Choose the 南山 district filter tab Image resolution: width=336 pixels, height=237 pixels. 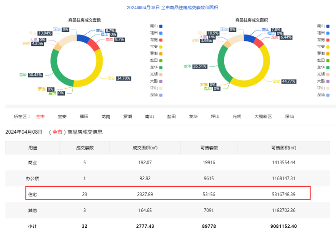(149, 117)
